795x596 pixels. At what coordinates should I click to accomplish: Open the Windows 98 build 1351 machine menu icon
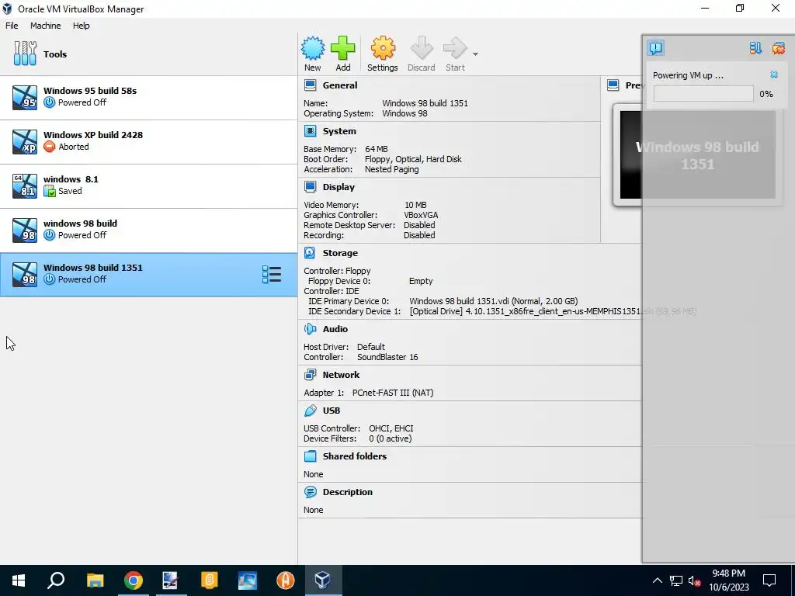click(x=272, y=274)
